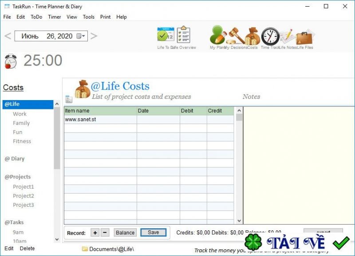Select the @Life category
The image size is (355, 256).
[28, 105]
